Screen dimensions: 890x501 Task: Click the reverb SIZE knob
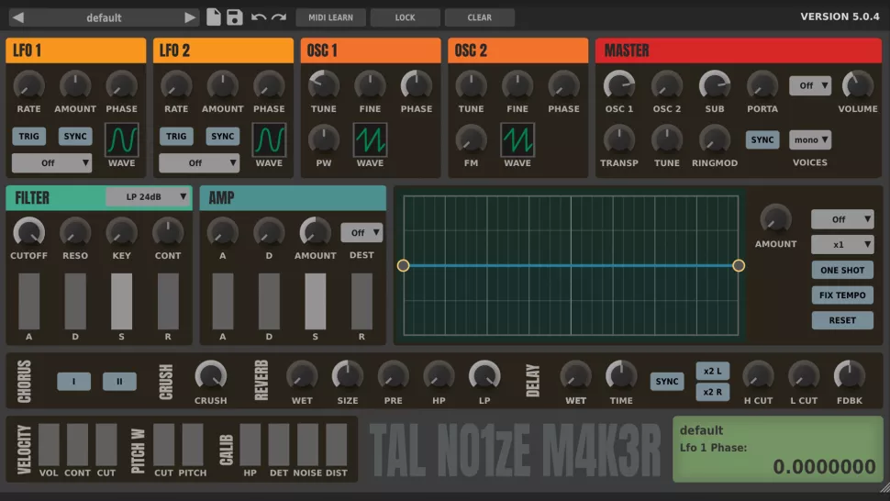click(348, 376)
